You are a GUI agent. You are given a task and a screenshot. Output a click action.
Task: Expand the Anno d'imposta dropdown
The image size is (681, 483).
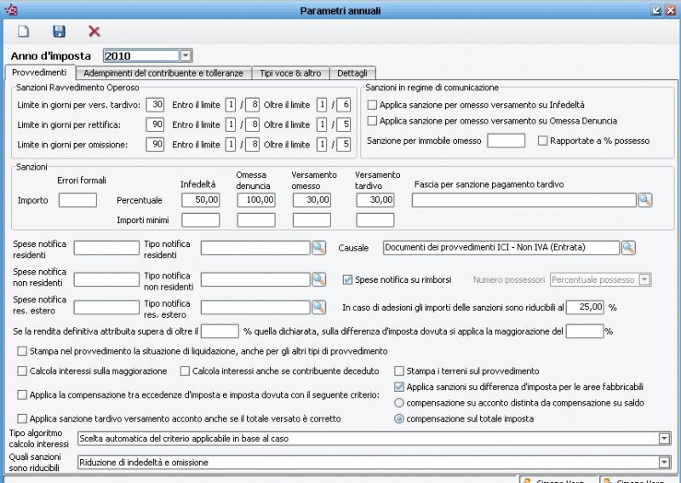coord(186,56)
